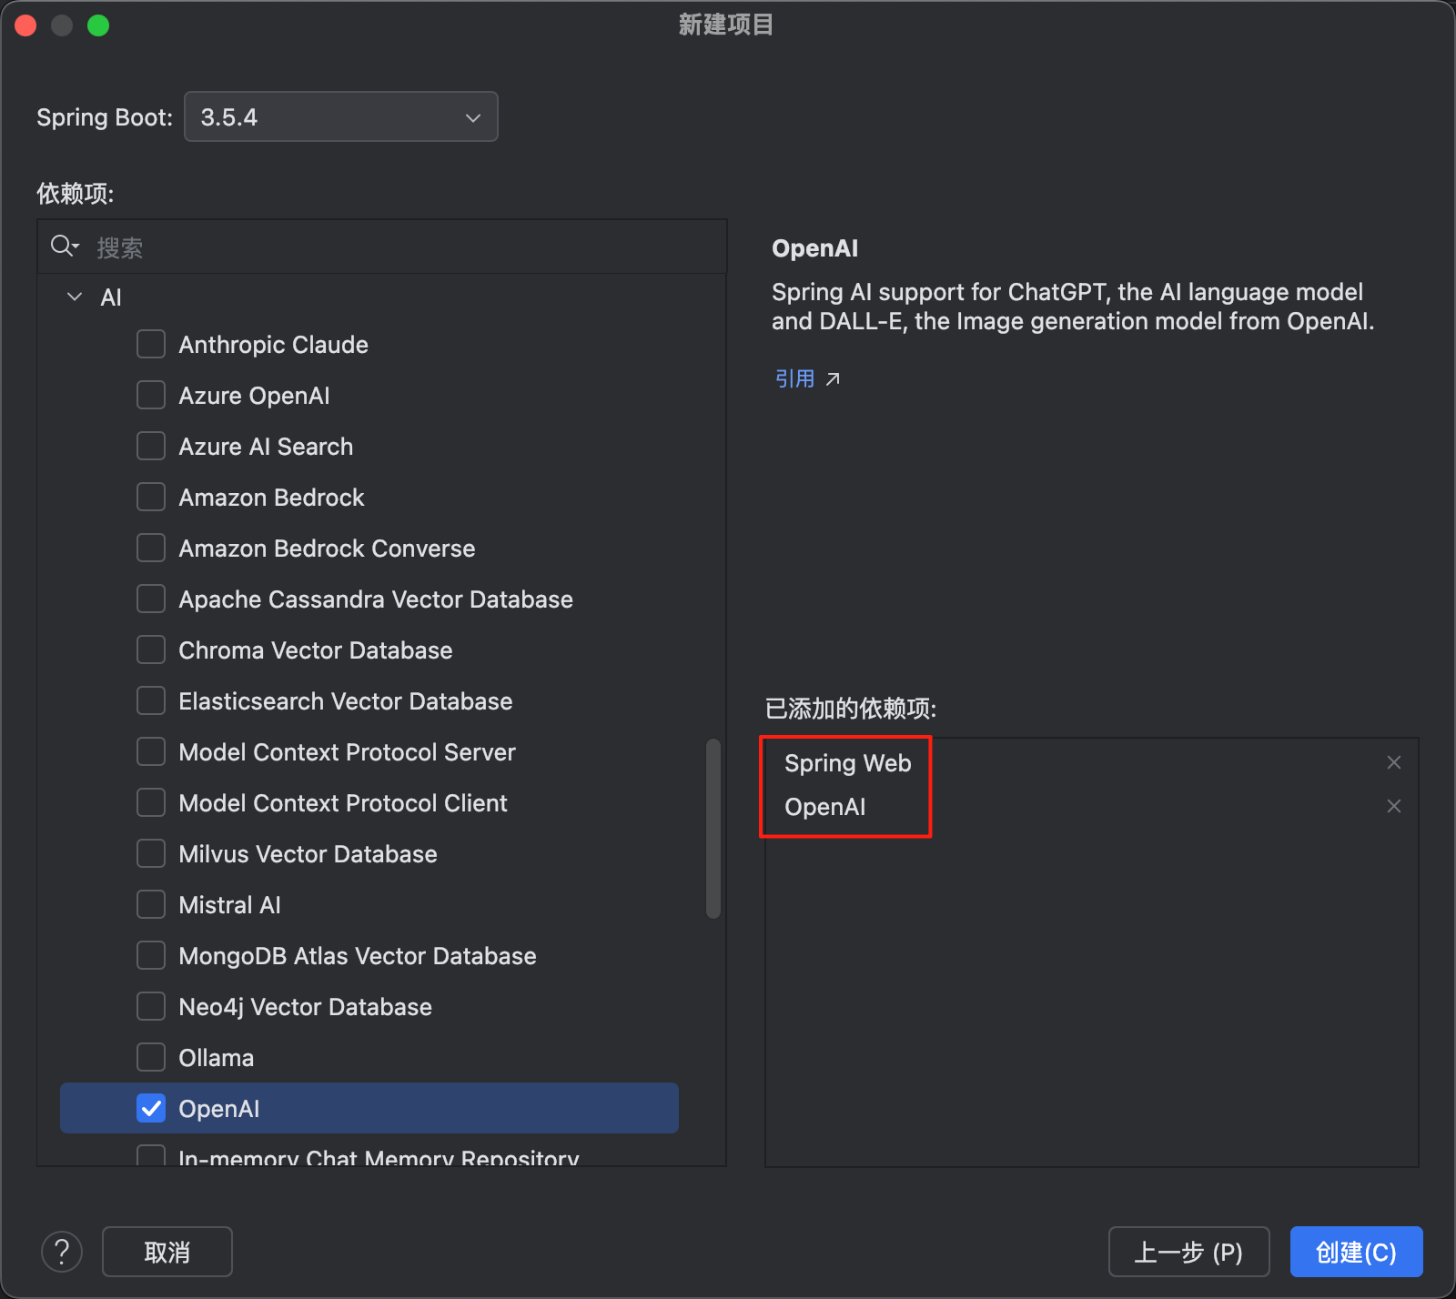Screen dimensions: 1456x1299
Task: Click the Ollama label text
Action: (216, 1058)
